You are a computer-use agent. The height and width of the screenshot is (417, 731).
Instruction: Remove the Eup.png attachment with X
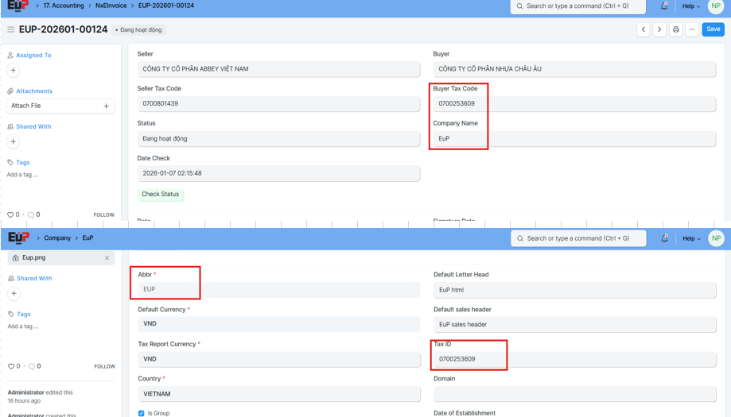107,258
